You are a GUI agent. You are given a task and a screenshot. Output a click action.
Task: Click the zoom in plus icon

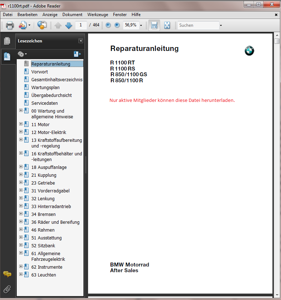click(117, 25)
